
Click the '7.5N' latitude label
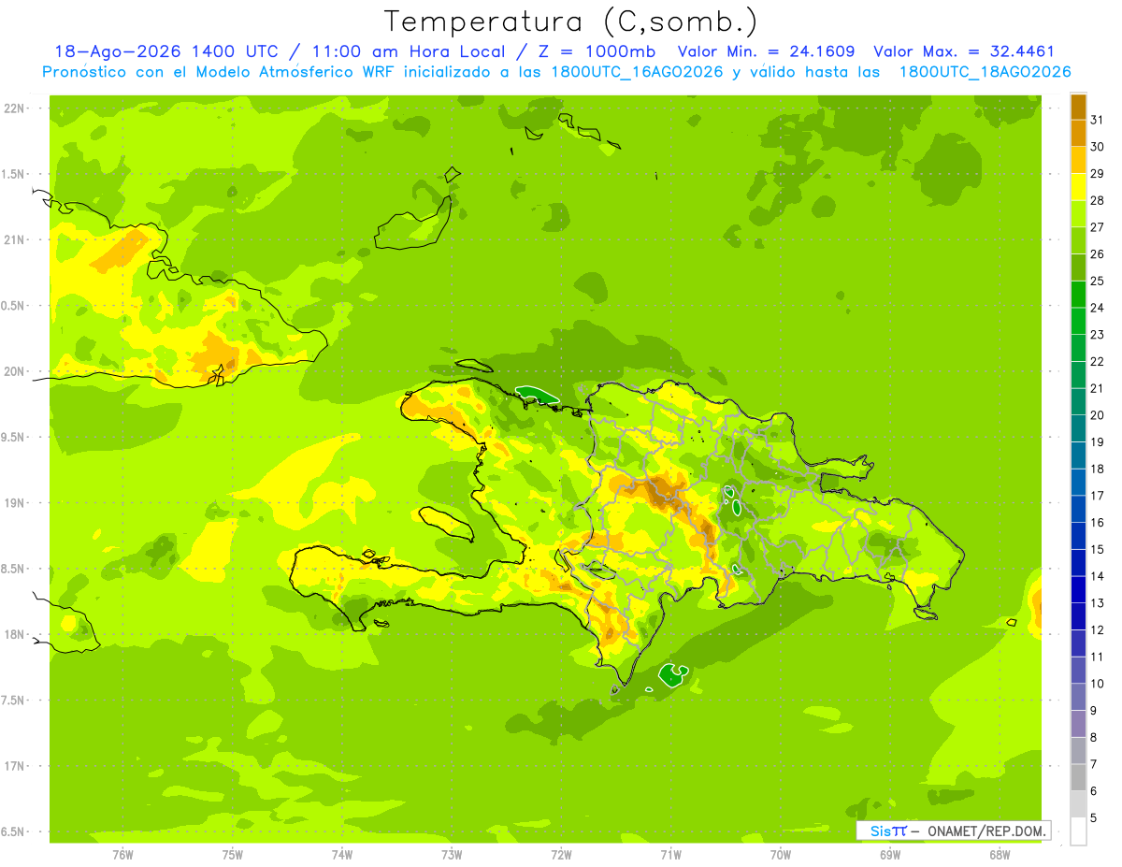coord(13,700)
